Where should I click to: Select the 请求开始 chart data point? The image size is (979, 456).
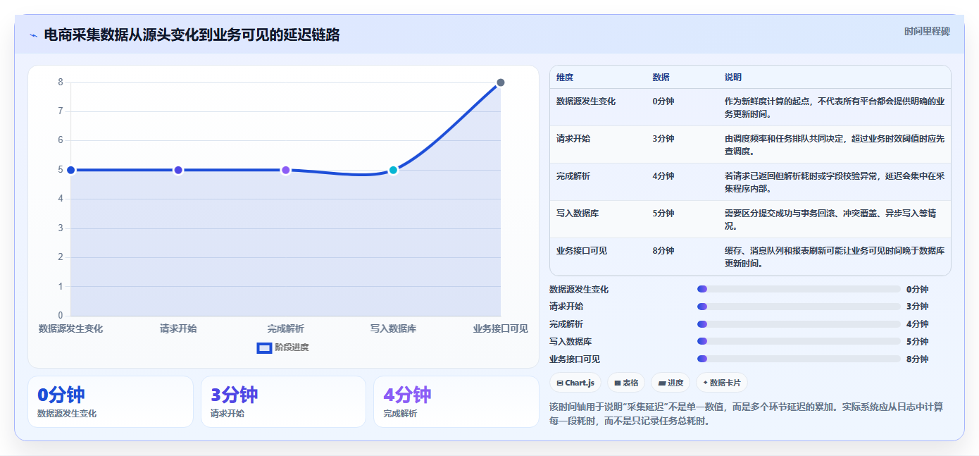pyautogui.click(x=178, y=170)
